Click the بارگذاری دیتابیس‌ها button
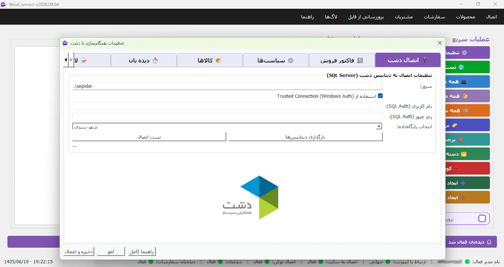 305,137
